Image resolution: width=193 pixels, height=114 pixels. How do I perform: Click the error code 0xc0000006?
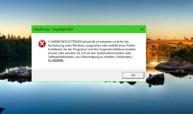tap(56, 61)
